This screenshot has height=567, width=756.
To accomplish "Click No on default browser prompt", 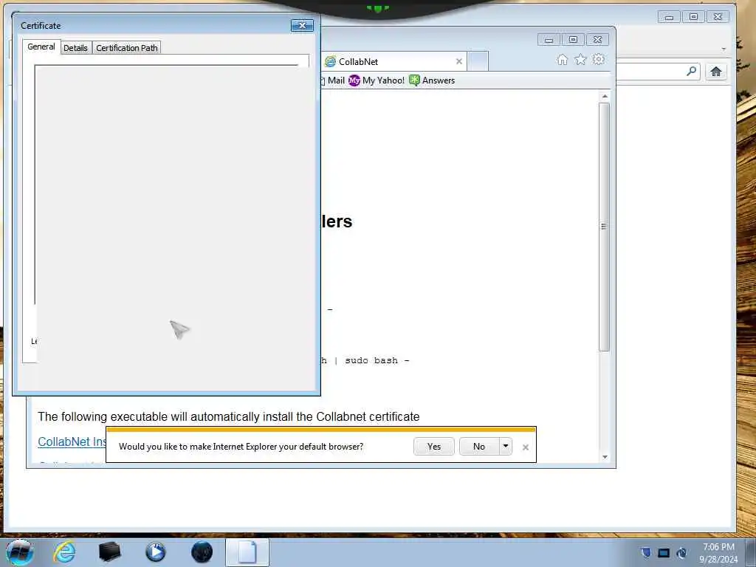I will pos(478,447).
